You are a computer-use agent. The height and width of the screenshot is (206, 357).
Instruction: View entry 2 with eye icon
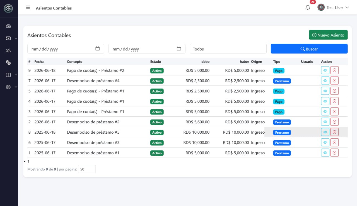(x=325, y=122)
